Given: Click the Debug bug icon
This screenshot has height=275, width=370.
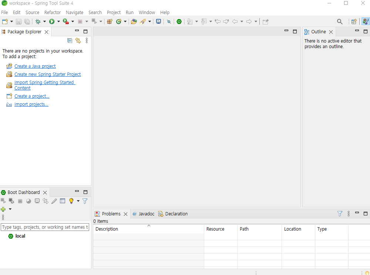Looking at the screenshot, I should (x=38, y=21).
